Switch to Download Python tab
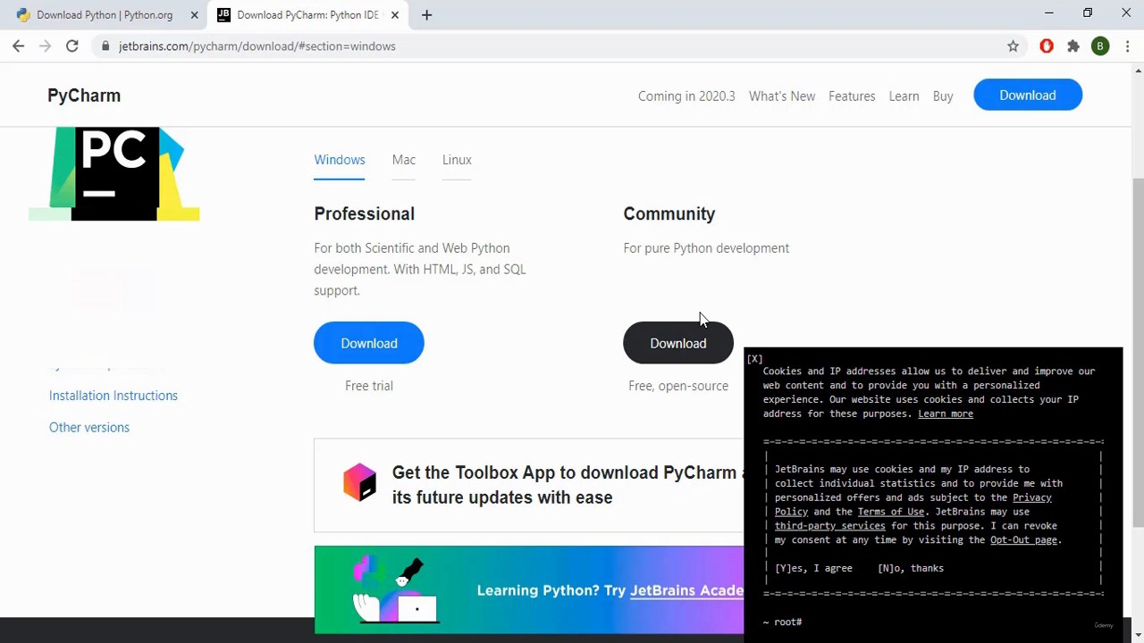Screen dimensions: 1144x643 click(104, 15)
